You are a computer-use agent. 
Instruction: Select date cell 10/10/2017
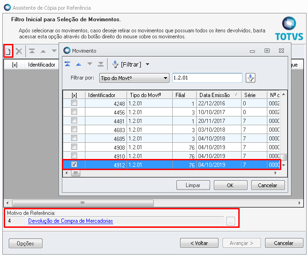tap(218, 112)
